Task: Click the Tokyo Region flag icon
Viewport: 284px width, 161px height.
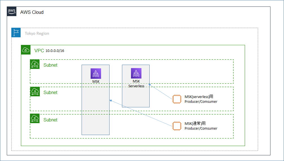Action: tap(16, 33)
